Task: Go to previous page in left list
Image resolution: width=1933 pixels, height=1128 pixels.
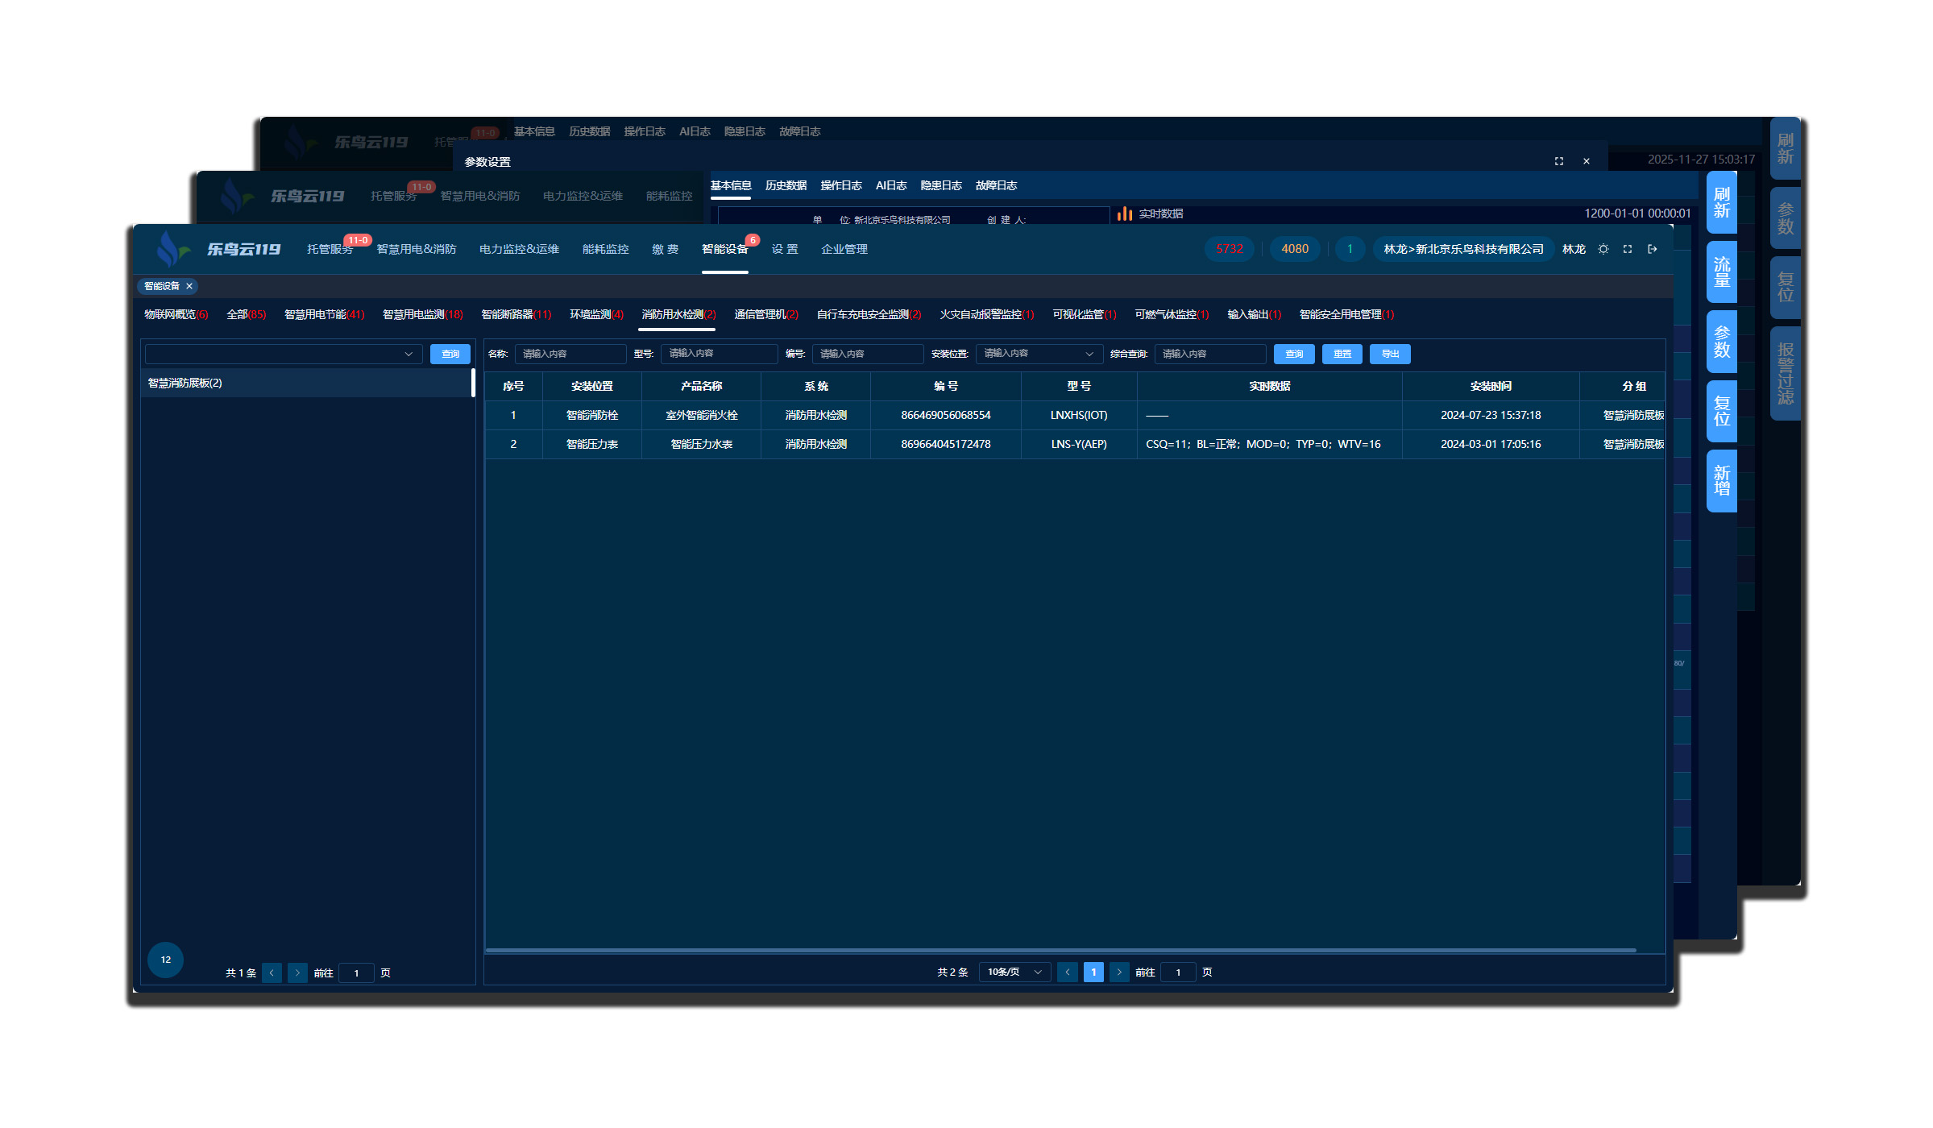Action: click(272, 972)
